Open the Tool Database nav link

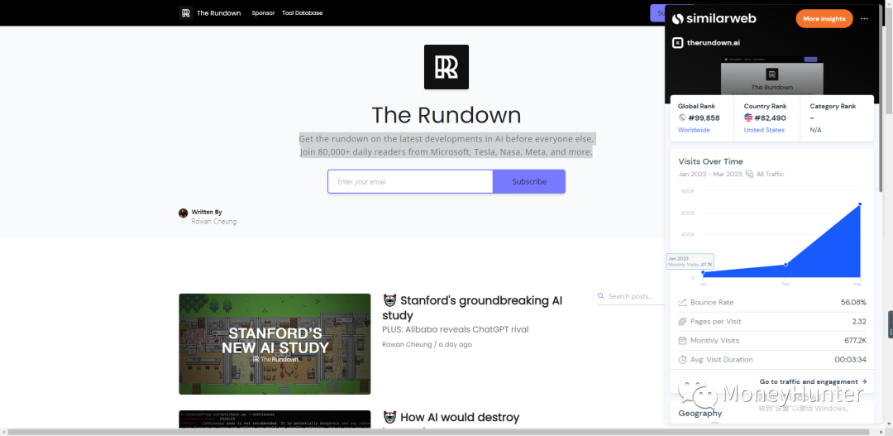(x=303, y=13)
